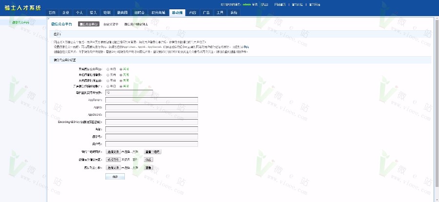Viewport: 439px width, 202px height.
Task: Select the dark 微信公众平台 sub-tab
Action: tap(88, 24)
